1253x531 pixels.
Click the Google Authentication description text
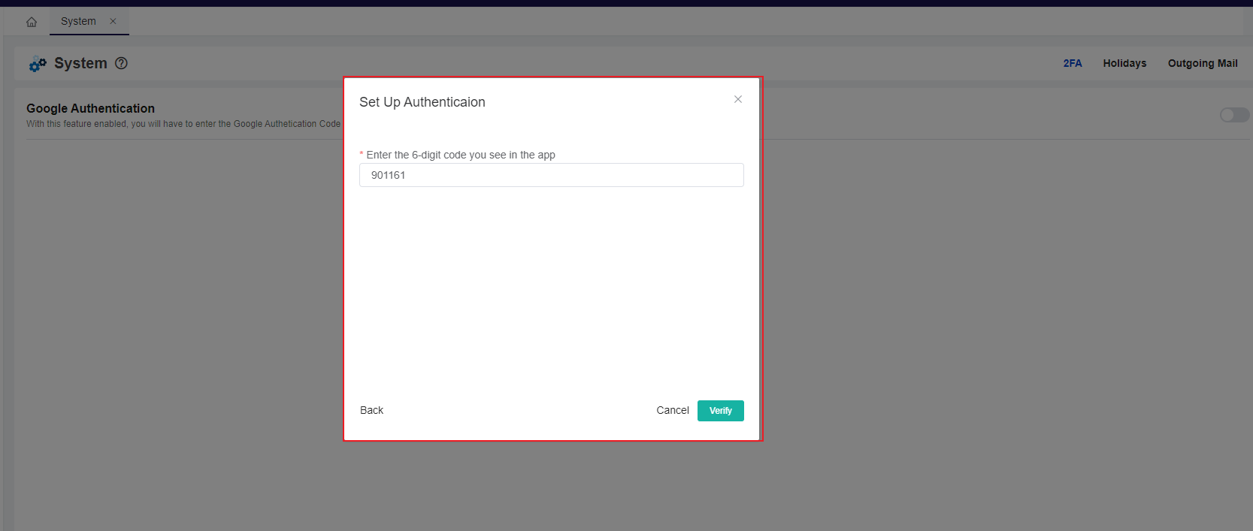point(183,124)
